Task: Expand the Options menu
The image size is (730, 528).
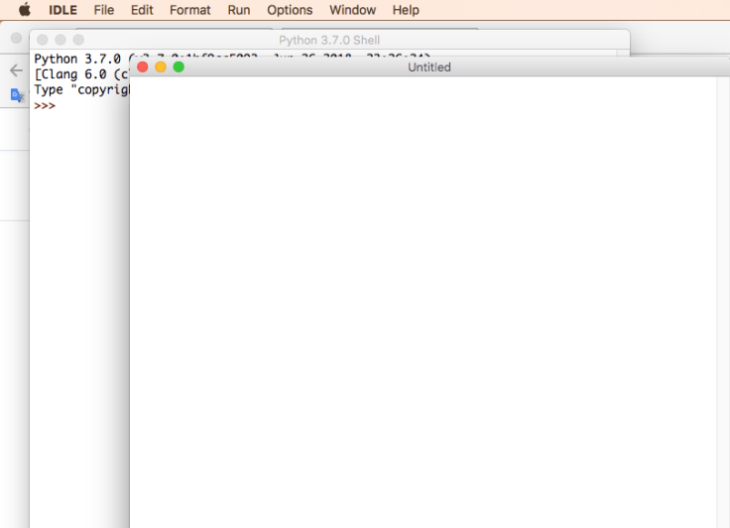Action: click(290, 10)
